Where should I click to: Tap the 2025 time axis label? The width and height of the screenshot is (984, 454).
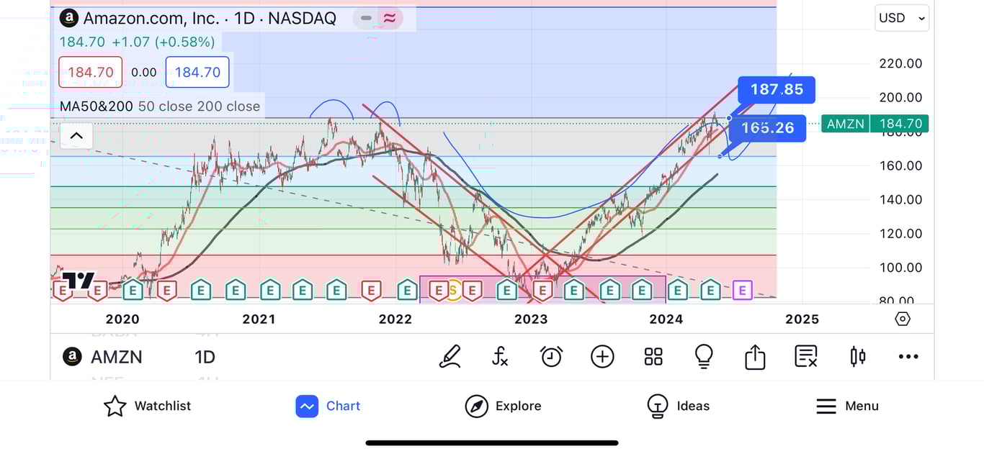[x=802, y=319]
